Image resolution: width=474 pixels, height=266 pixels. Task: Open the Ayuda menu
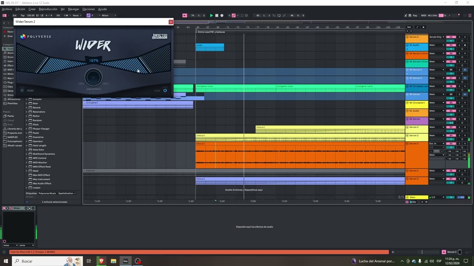coord(102,9)
